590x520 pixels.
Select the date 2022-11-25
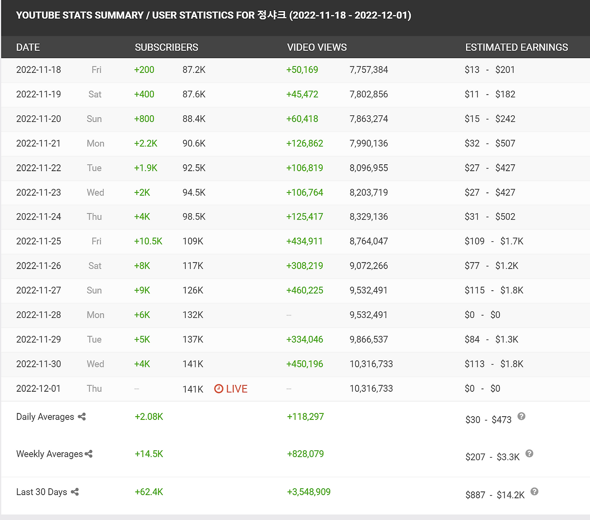click(x=39, y=241)
